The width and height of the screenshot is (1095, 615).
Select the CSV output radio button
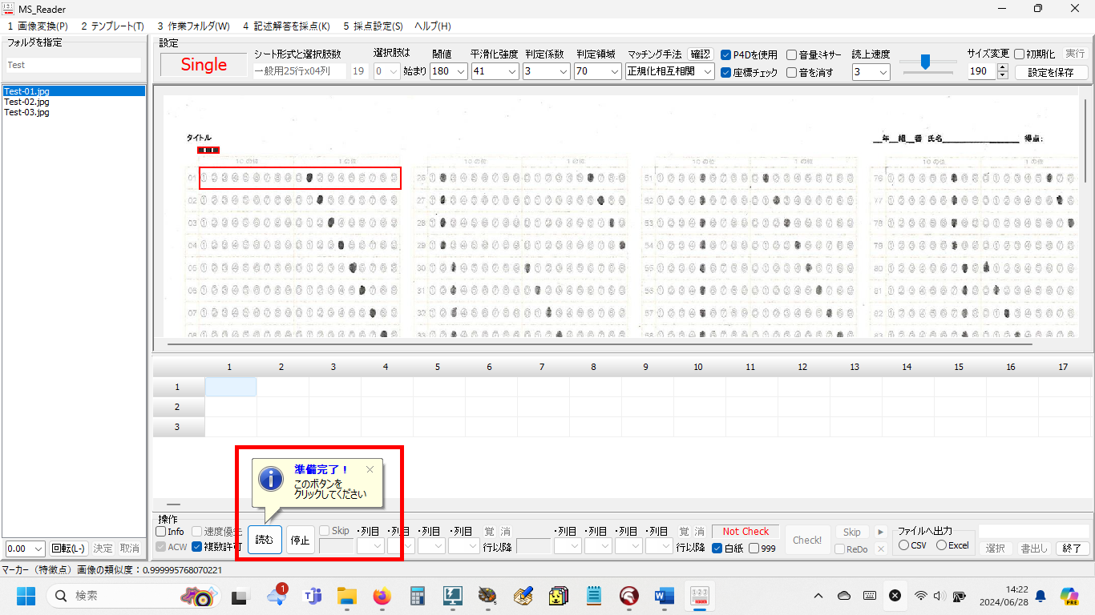905,545
